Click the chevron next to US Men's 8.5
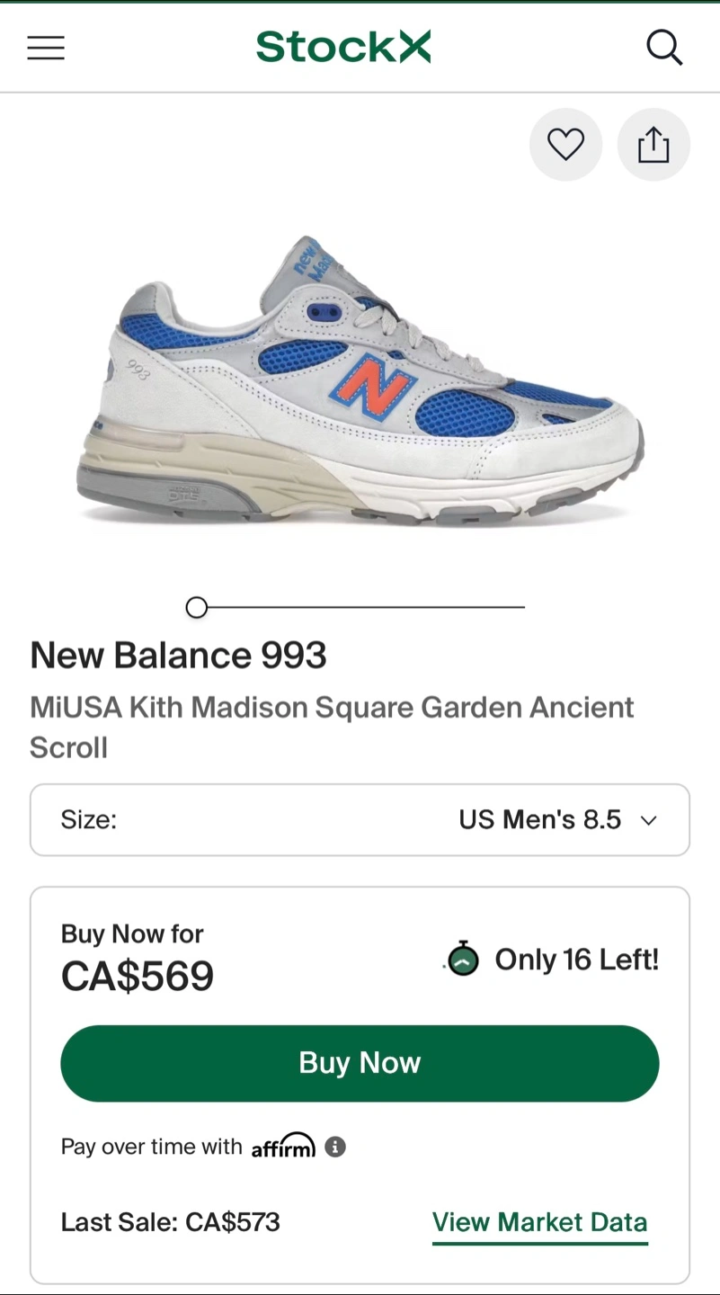This screenshot has width=720, height=1295. [648, 820]
